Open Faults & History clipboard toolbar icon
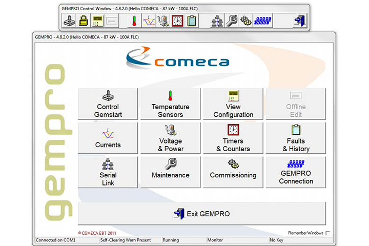The image size is (369, 246). pyautogui.click(x=192, y=20)
